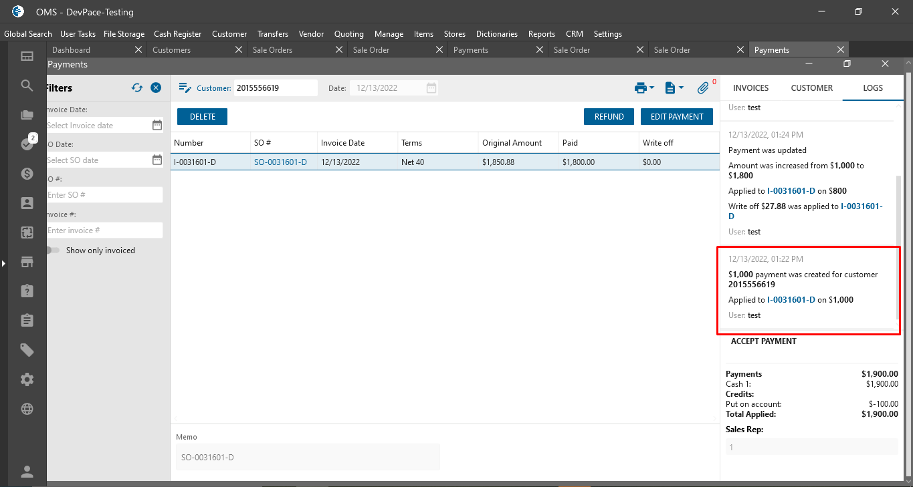Open the print options dropdown
Image resolution: width=913 pixels, height=487 pixels.
click(644, 88)
